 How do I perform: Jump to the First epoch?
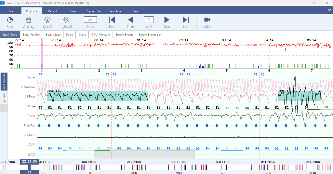112,20
